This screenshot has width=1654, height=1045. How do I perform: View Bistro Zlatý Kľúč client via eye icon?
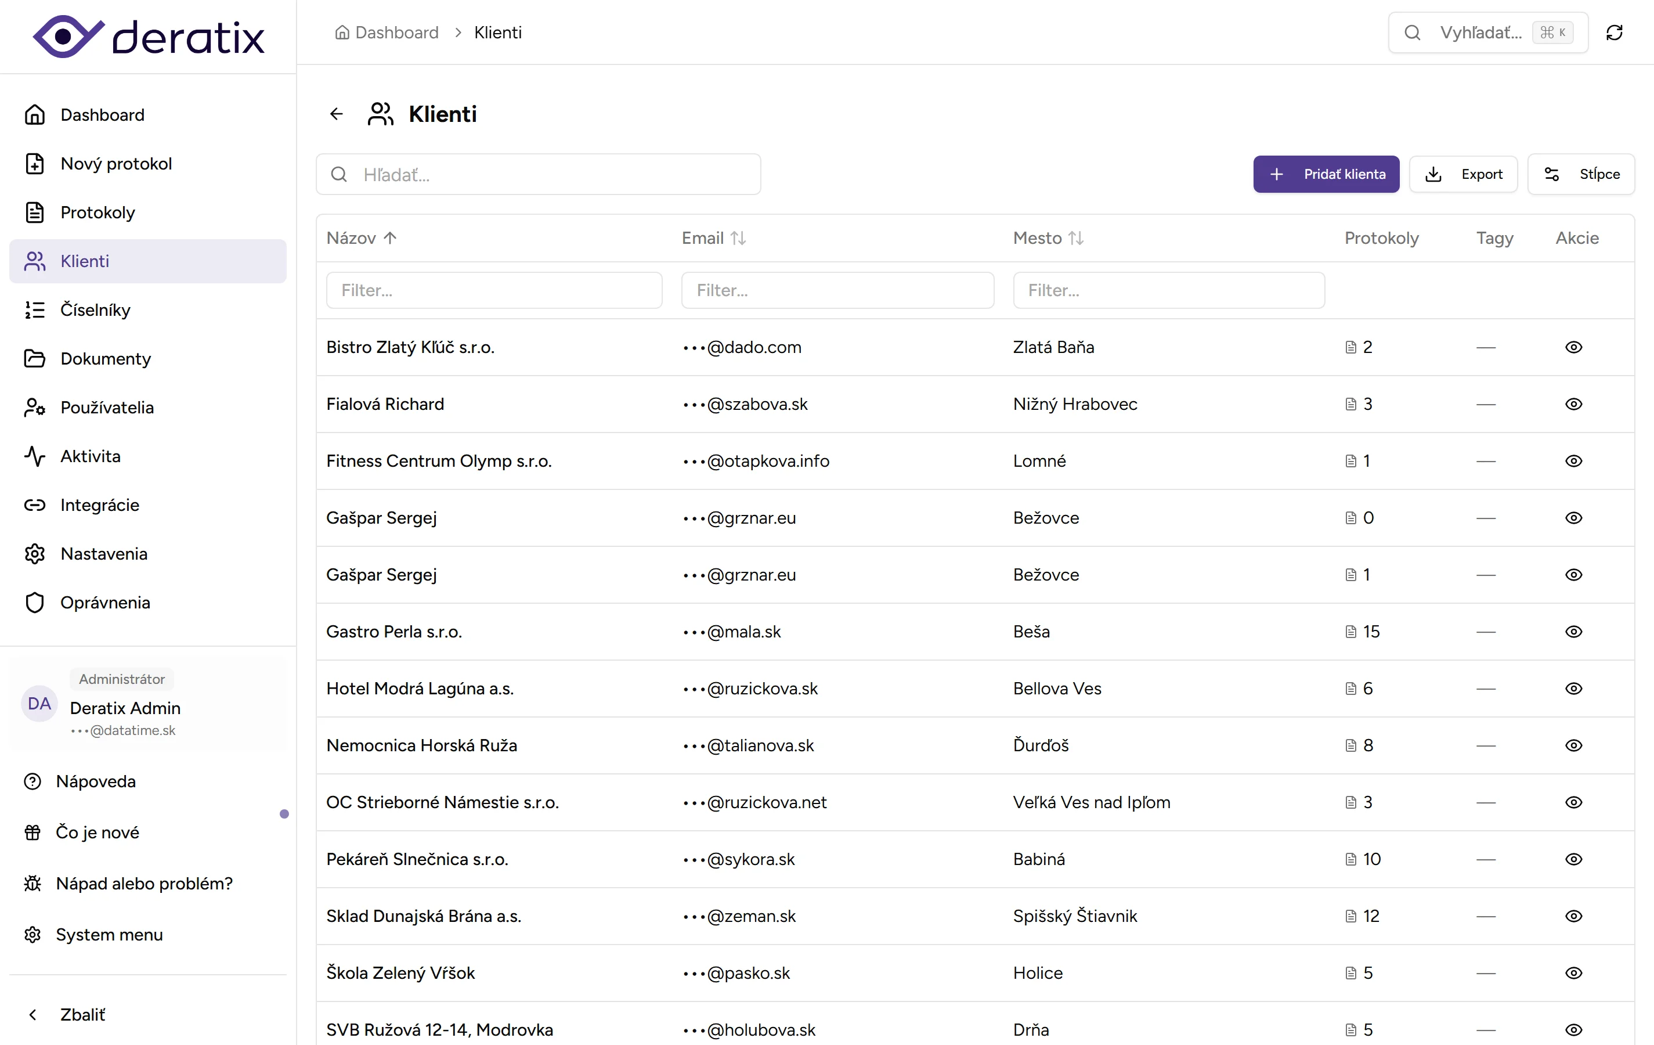coord(1573,347)
